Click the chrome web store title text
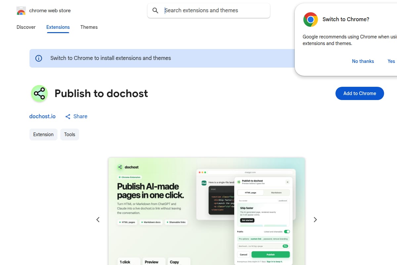 (50, 11)
